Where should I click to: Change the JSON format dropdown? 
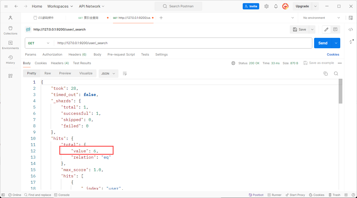[x=109, y=74]
